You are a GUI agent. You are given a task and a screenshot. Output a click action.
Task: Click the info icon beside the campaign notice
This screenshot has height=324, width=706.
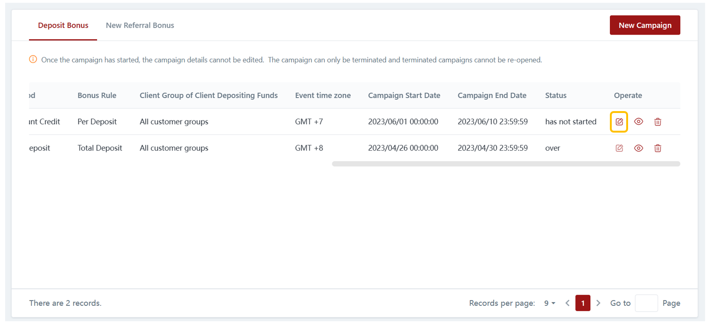pyautogui.click(x=33, y=60)
